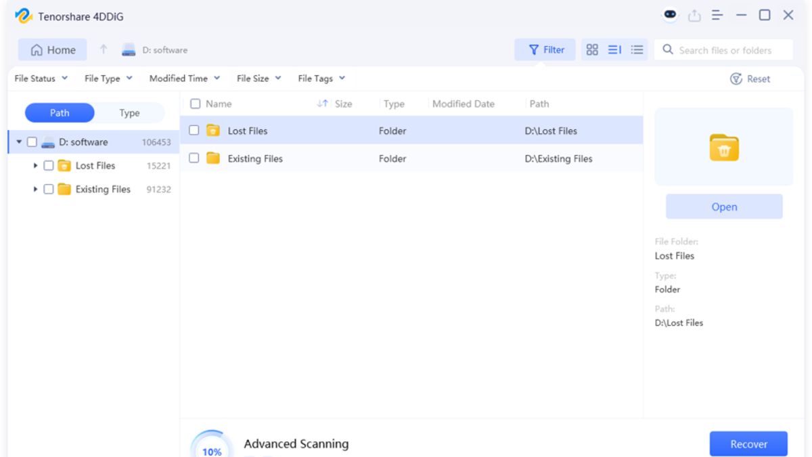
Task: Toggle the Filter button
Action: pos(545,49)
